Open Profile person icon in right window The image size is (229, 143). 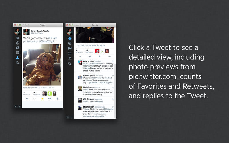click(x=70, y=58)
